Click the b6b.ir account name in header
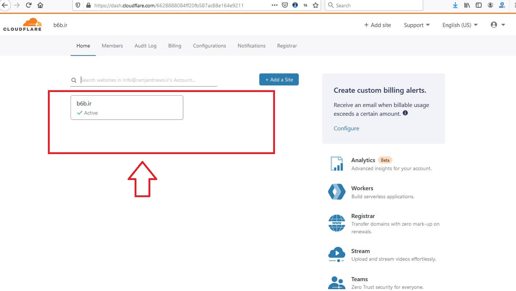The image size is (516, 291). pyautogui.click(x=60, y=25)
